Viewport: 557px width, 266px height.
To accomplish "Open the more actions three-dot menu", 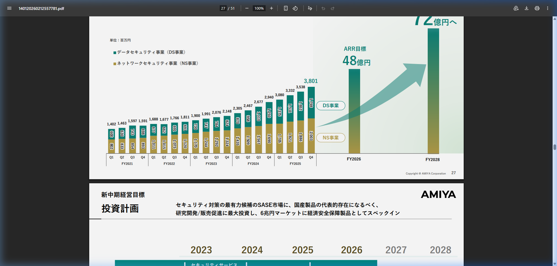I will (548, 8).
